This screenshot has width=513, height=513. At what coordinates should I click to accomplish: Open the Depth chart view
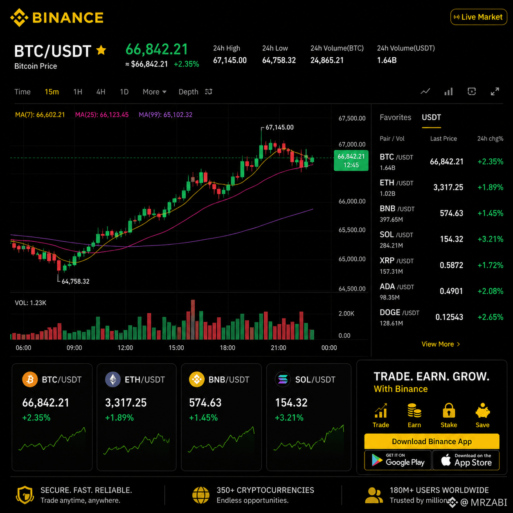[x=188, y=92]
